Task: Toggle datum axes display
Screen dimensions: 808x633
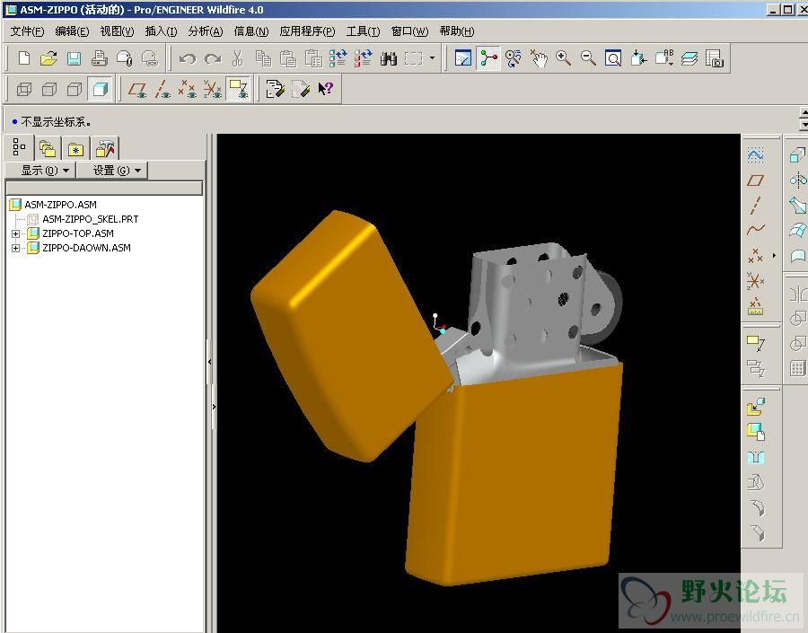Action: 162,90
